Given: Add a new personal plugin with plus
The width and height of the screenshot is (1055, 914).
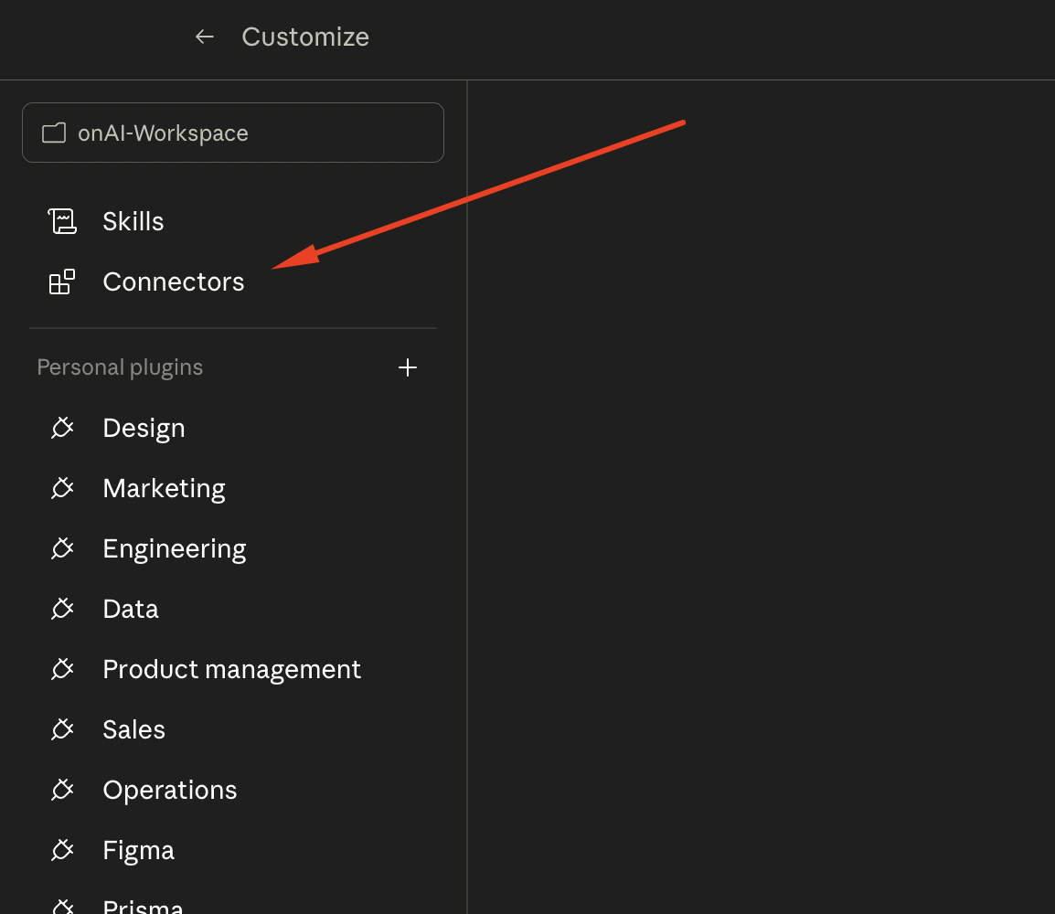Looking at the screenshot, I should tap(408, 367).
